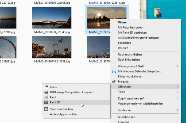Click Drucken in the context menu
The image size is (186, 123).
(123, 48)
